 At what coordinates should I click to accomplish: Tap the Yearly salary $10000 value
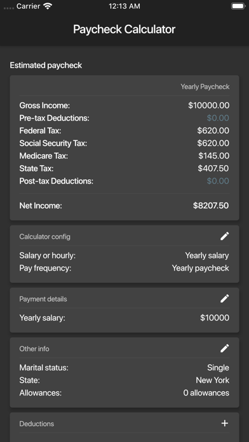(x=215, y=318)
